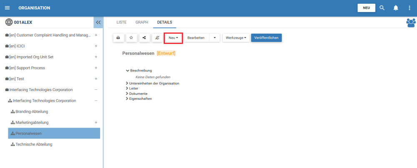
Task: Open the Neu dropdown in toolbar
Action: (173, 38)
